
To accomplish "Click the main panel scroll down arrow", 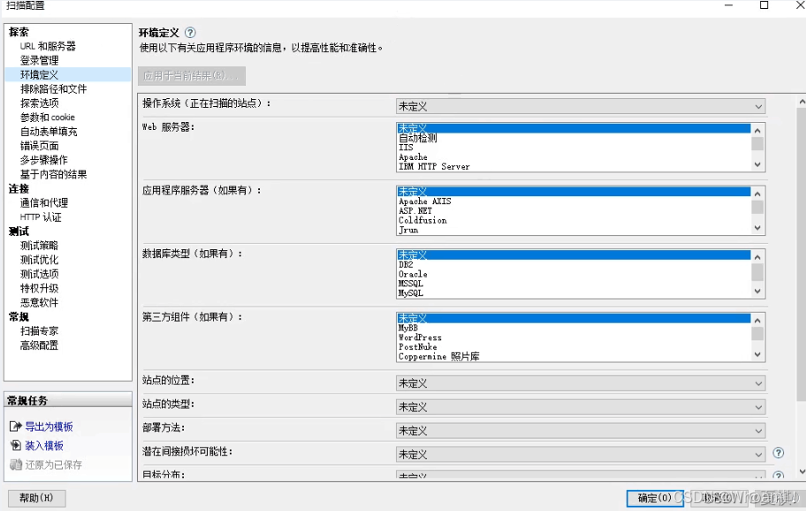I will click(802, 471).
